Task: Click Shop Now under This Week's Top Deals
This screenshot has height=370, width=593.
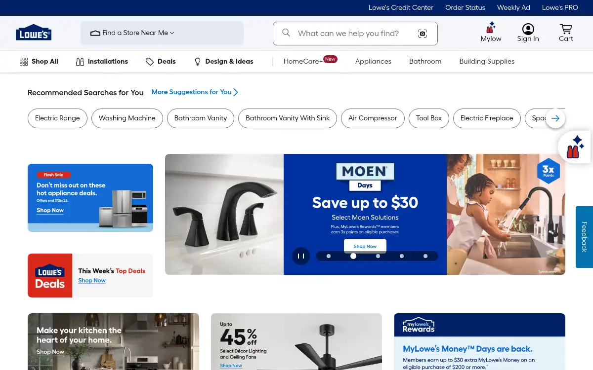Action: pyautogui.click(x=92, y=280)
